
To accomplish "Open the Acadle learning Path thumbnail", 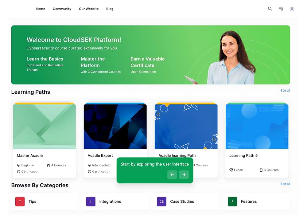I will point(186,126).
